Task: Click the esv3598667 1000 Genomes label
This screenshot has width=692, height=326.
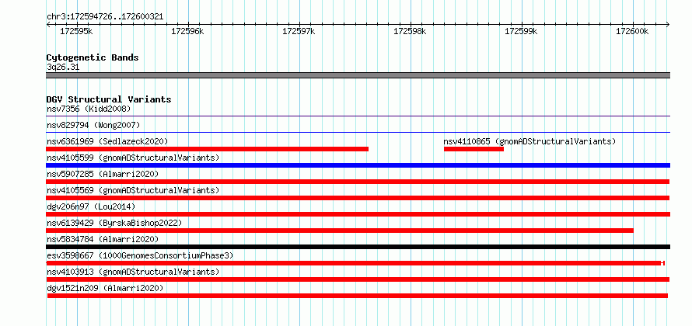Action: (x=140, y=255)
